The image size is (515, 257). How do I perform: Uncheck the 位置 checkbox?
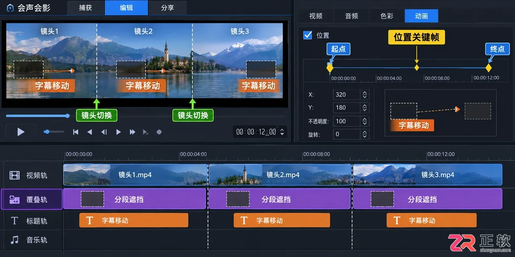(x=308, y=35)
